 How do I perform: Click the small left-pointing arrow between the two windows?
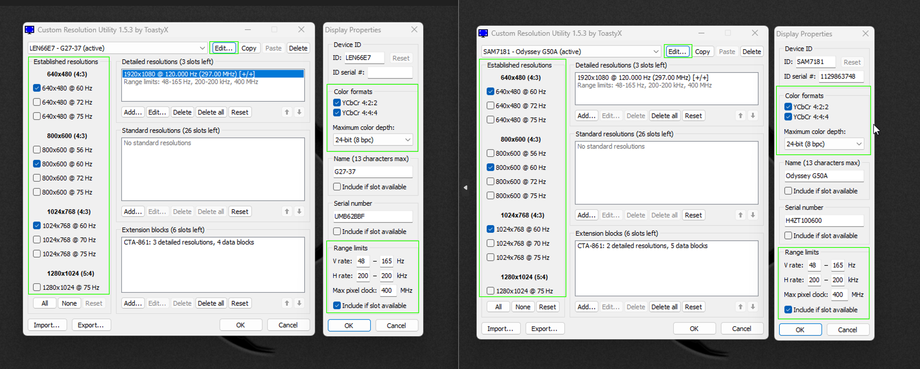pos(465,188)
